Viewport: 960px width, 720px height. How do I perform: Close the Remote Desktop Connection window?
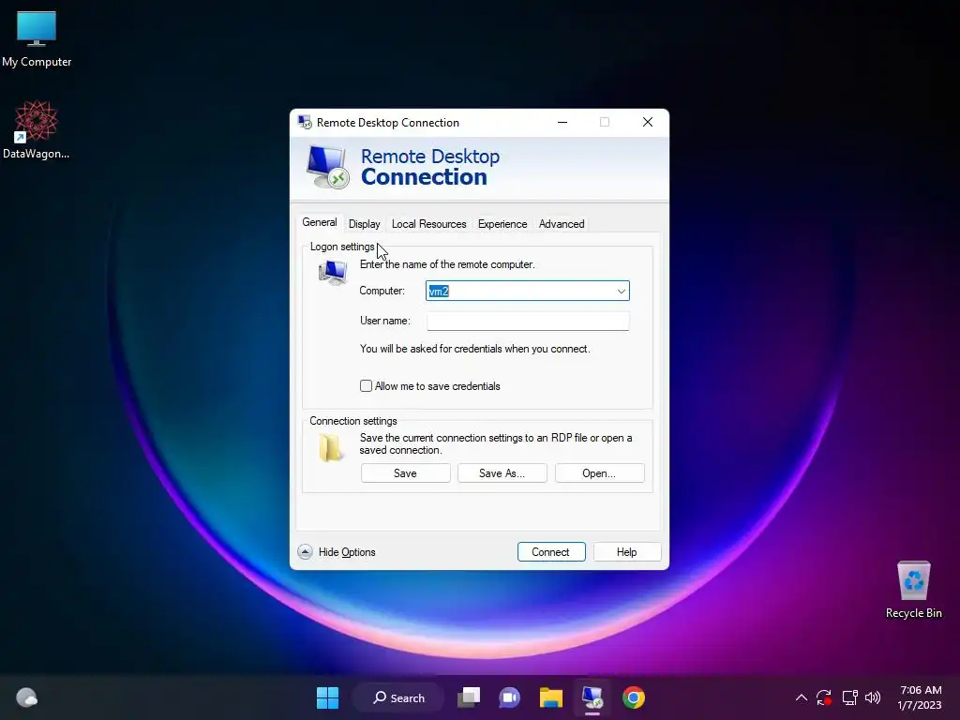tap(648, 122)
